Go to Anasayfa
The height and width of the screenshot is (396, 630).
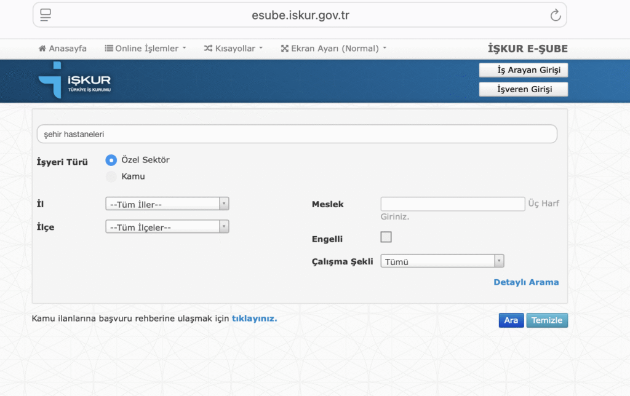click(x=62, y=49)
